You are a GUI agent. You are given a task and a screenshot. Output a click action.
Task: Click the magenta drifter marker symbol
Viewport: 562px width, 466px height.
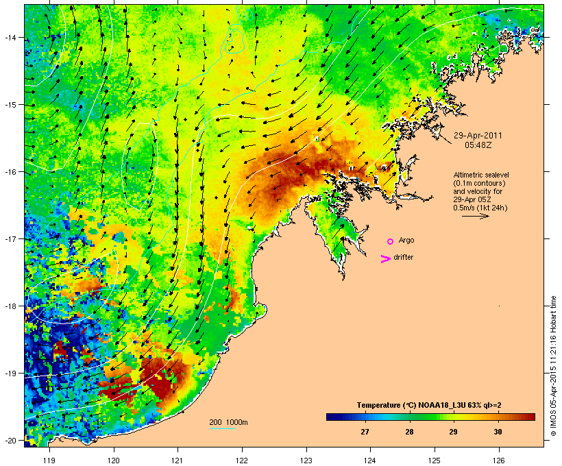tap(386, 259)
